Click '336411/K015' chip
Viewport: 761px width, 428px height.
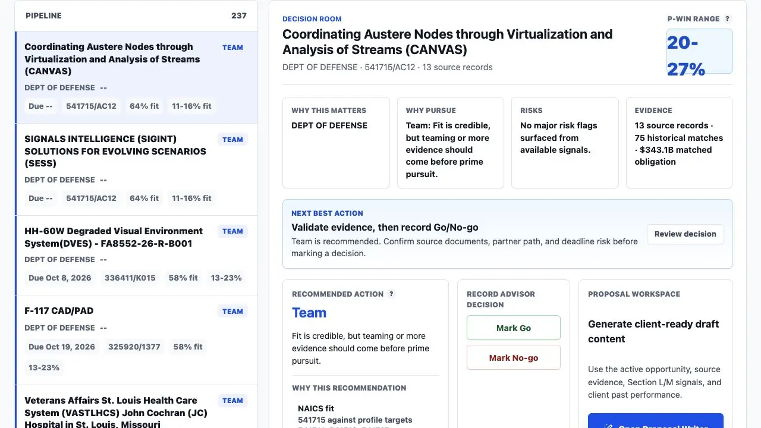point(130,278)
